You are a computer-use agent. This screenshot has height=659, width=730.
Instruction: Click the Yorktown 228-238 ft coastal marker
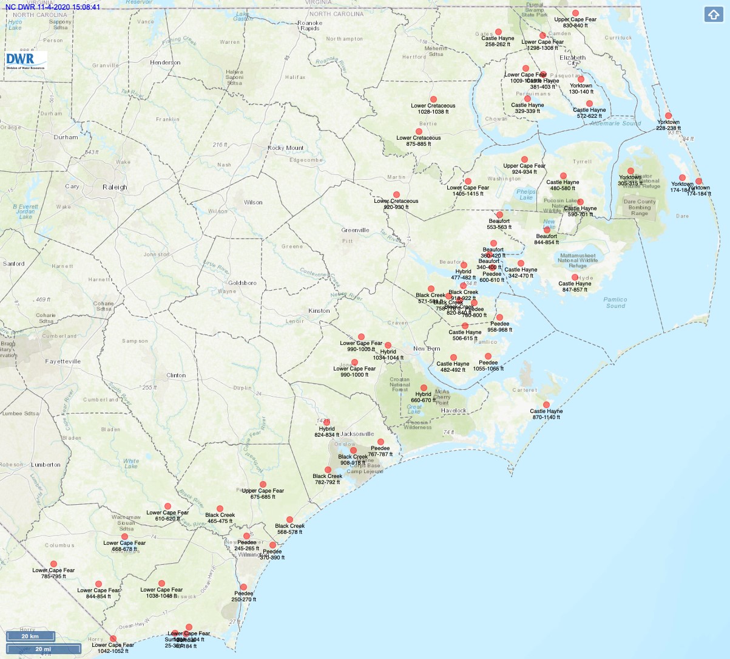(670, 115)
